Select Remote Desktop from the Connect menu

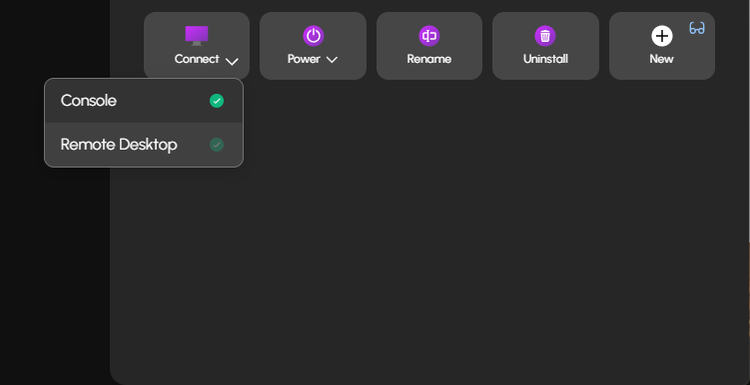pyautogui.click(x=144, y=145)
